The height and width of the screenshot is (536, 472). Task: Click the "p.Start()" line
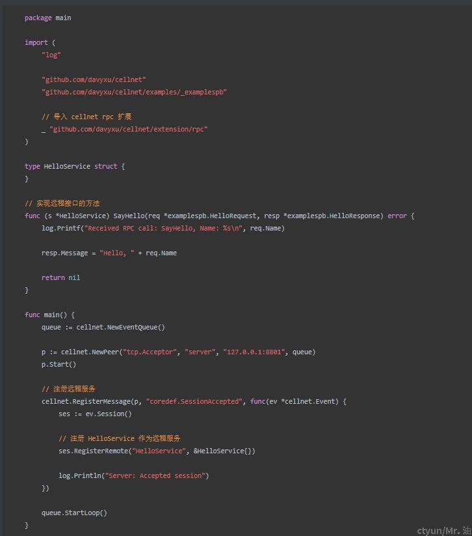59,365
